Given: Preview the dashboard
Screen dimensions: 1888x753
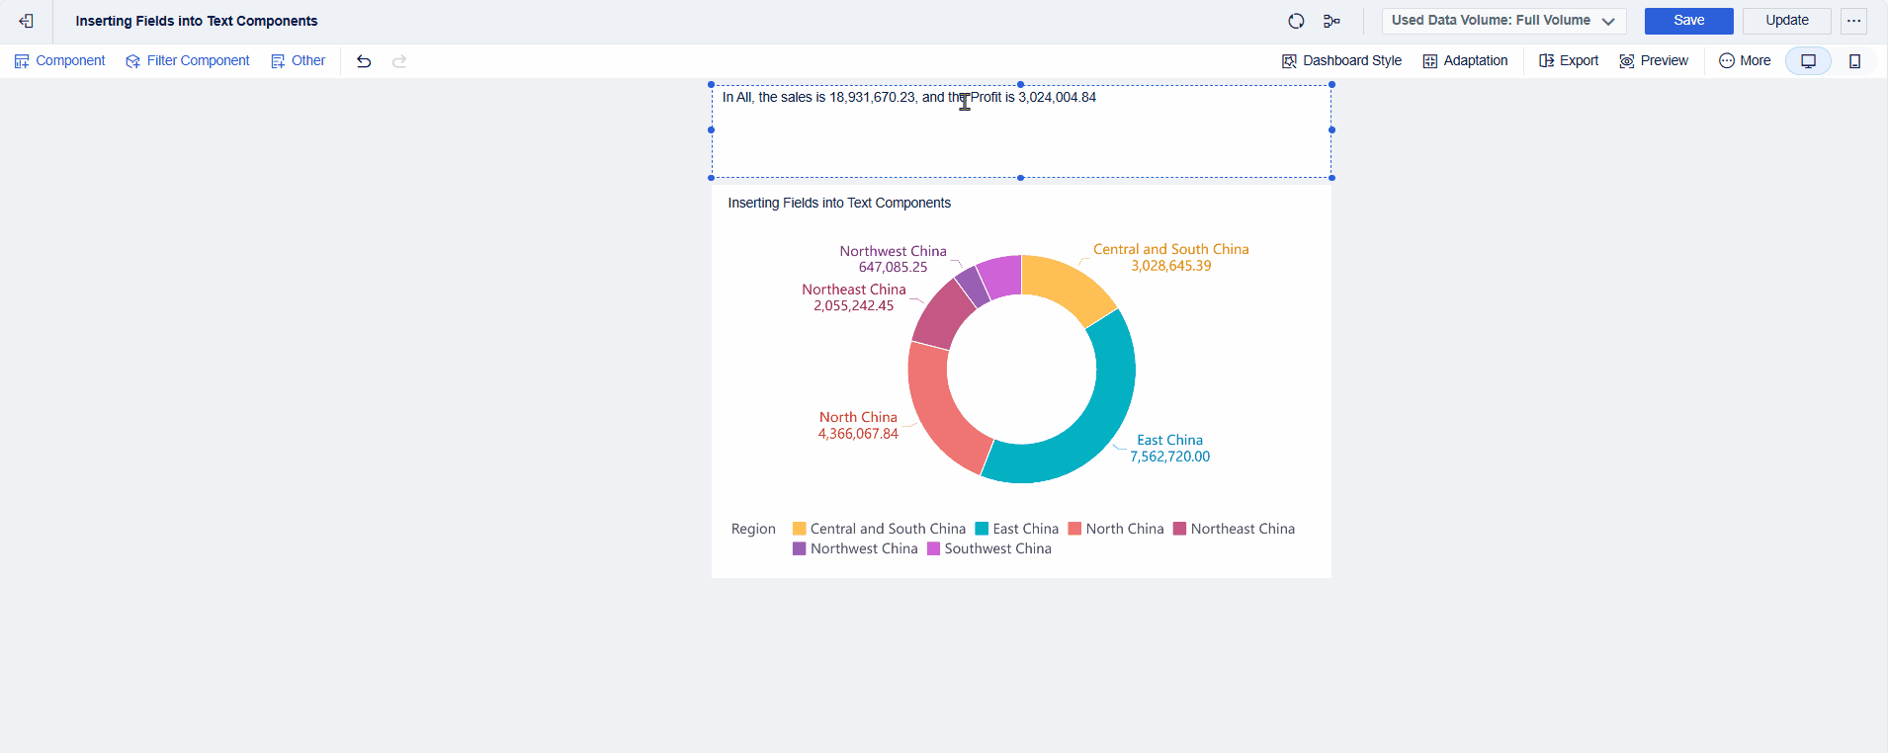Looking at the screenshot, I should pyautogui.click(x=1654, y=61).
